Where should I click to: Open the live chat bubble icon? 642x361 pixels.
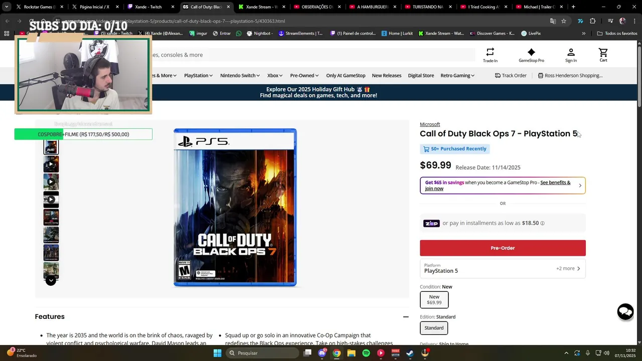point(625,312)
